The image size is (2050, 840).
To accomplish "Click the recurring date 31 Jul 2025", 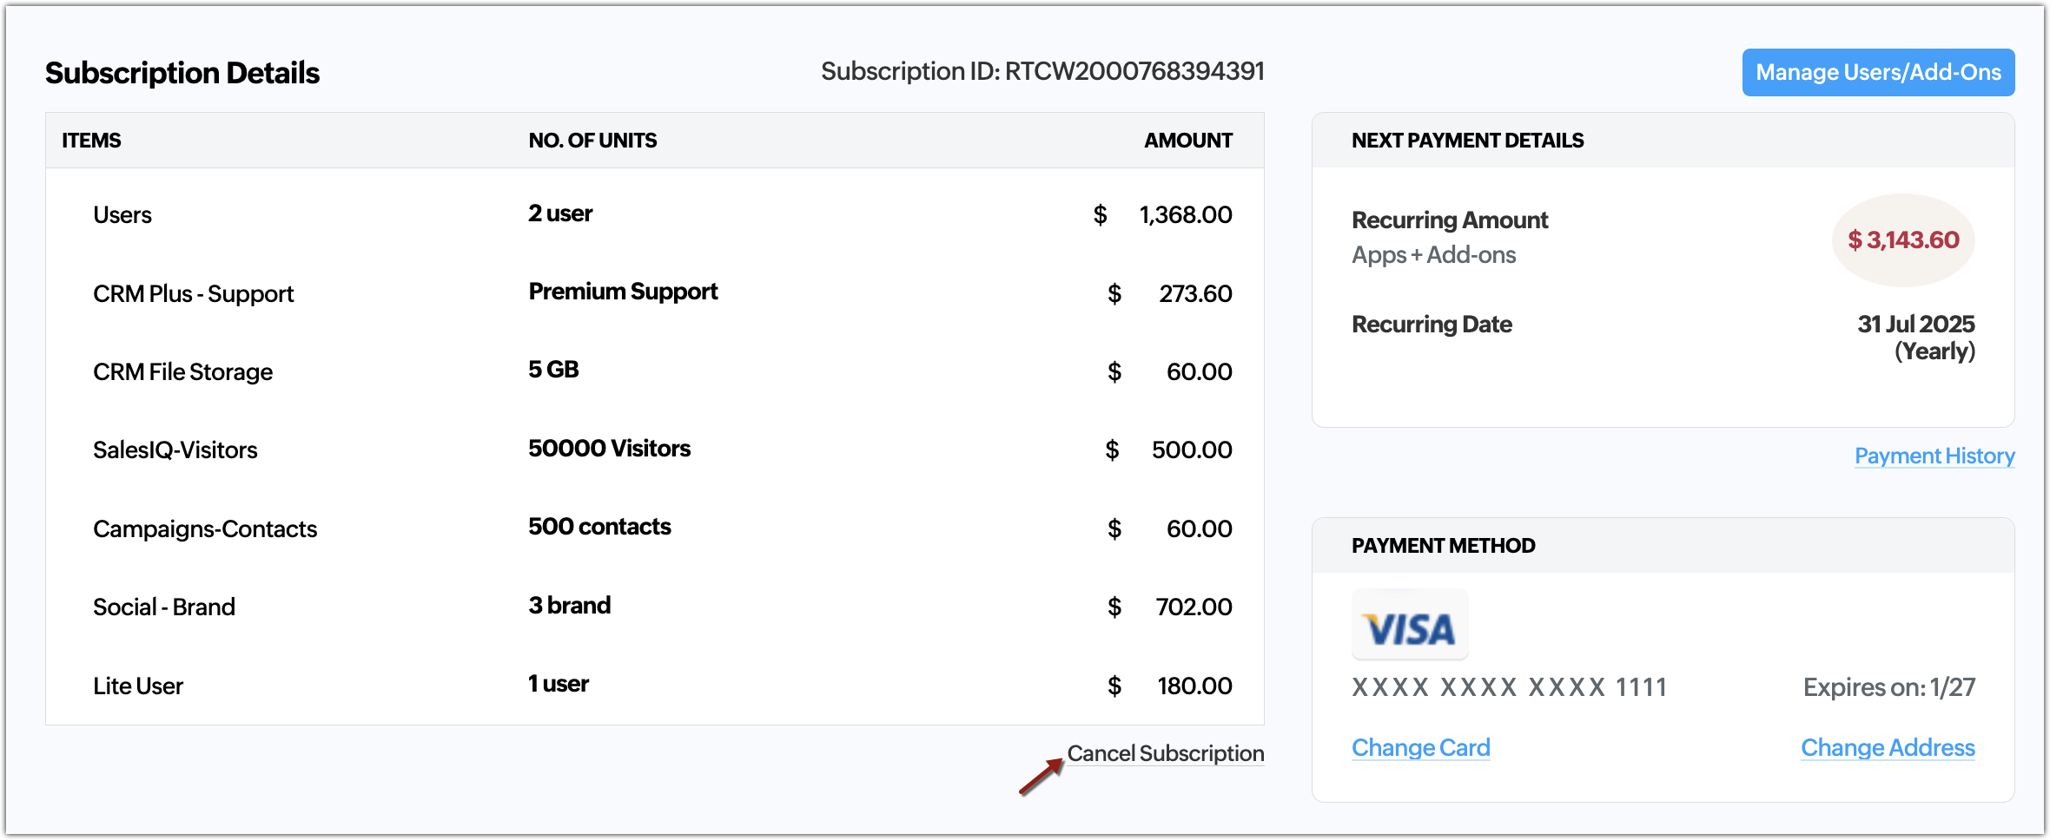I will pyautogui.click(x=1915, y=325).
